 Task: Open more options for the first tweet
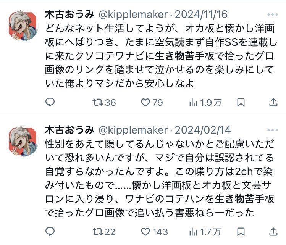(x=273, y=15)
